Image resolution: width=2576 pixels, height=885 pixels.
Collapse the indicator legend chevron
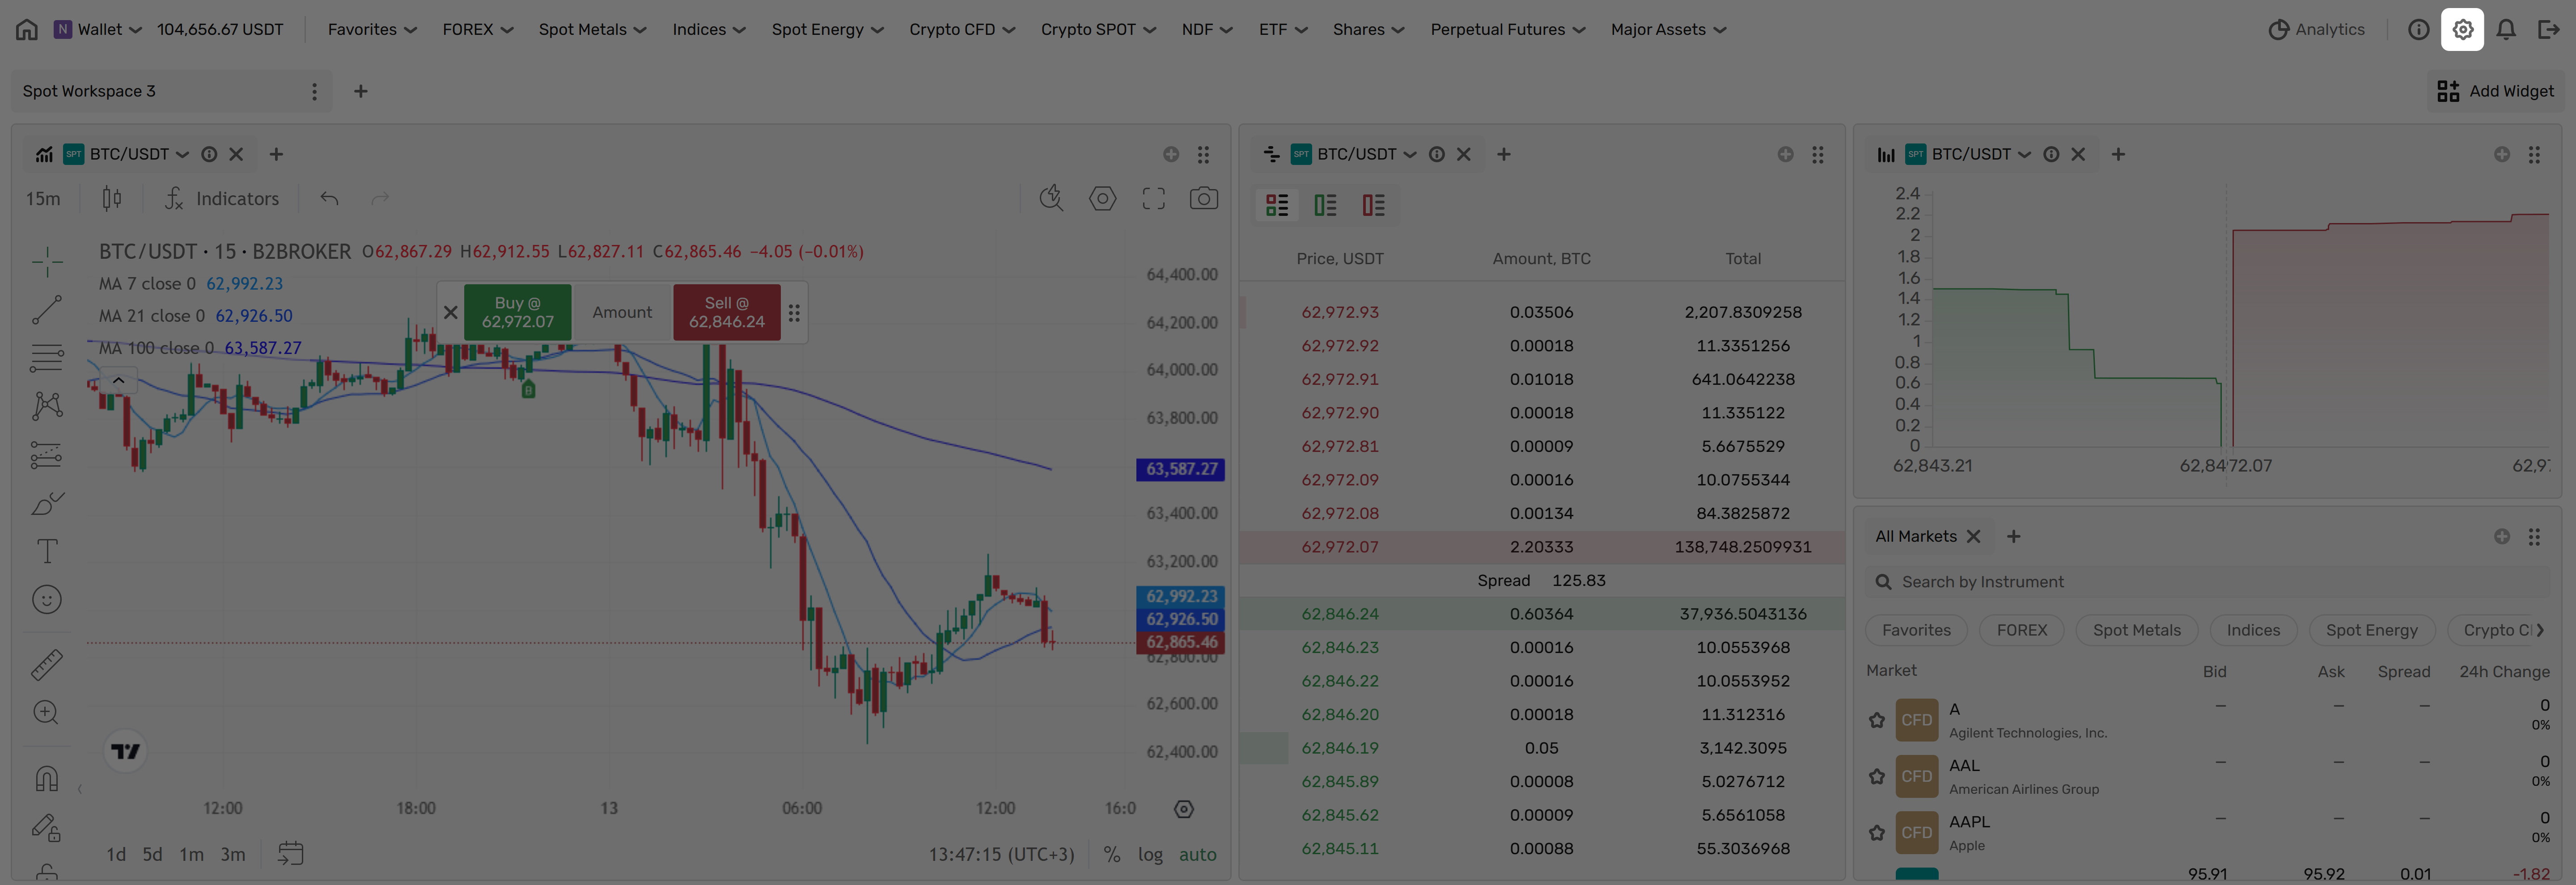[118, 380]
